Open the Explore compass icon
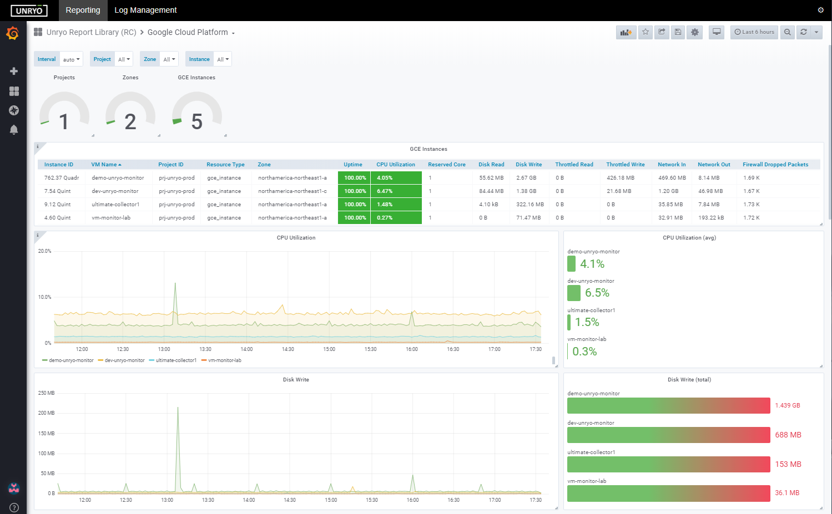The height and width of the screenshot is (514, 832). tap(14, 110)
